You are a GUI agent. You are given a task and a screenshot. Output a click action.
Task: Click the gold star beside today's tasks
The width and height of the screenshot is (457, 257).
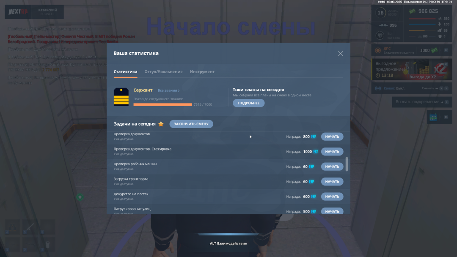click(161, 124)
